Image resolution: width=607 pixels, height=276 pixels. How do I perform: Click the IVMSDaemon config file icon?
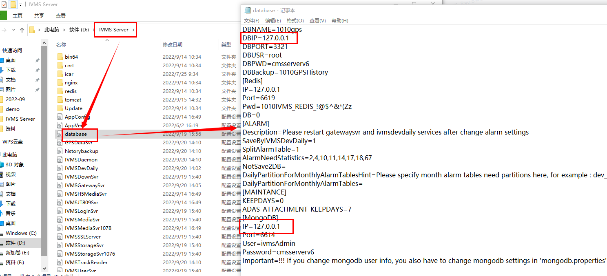pyautogui.click(x=60, y=159)
